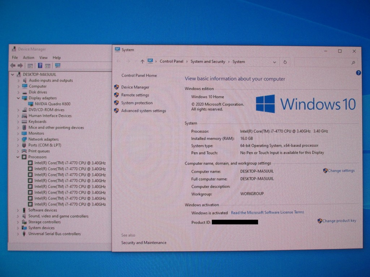Click the Ports (COM & LPT) icon
The height and width of the screenshot is (277, 370).
24,145
